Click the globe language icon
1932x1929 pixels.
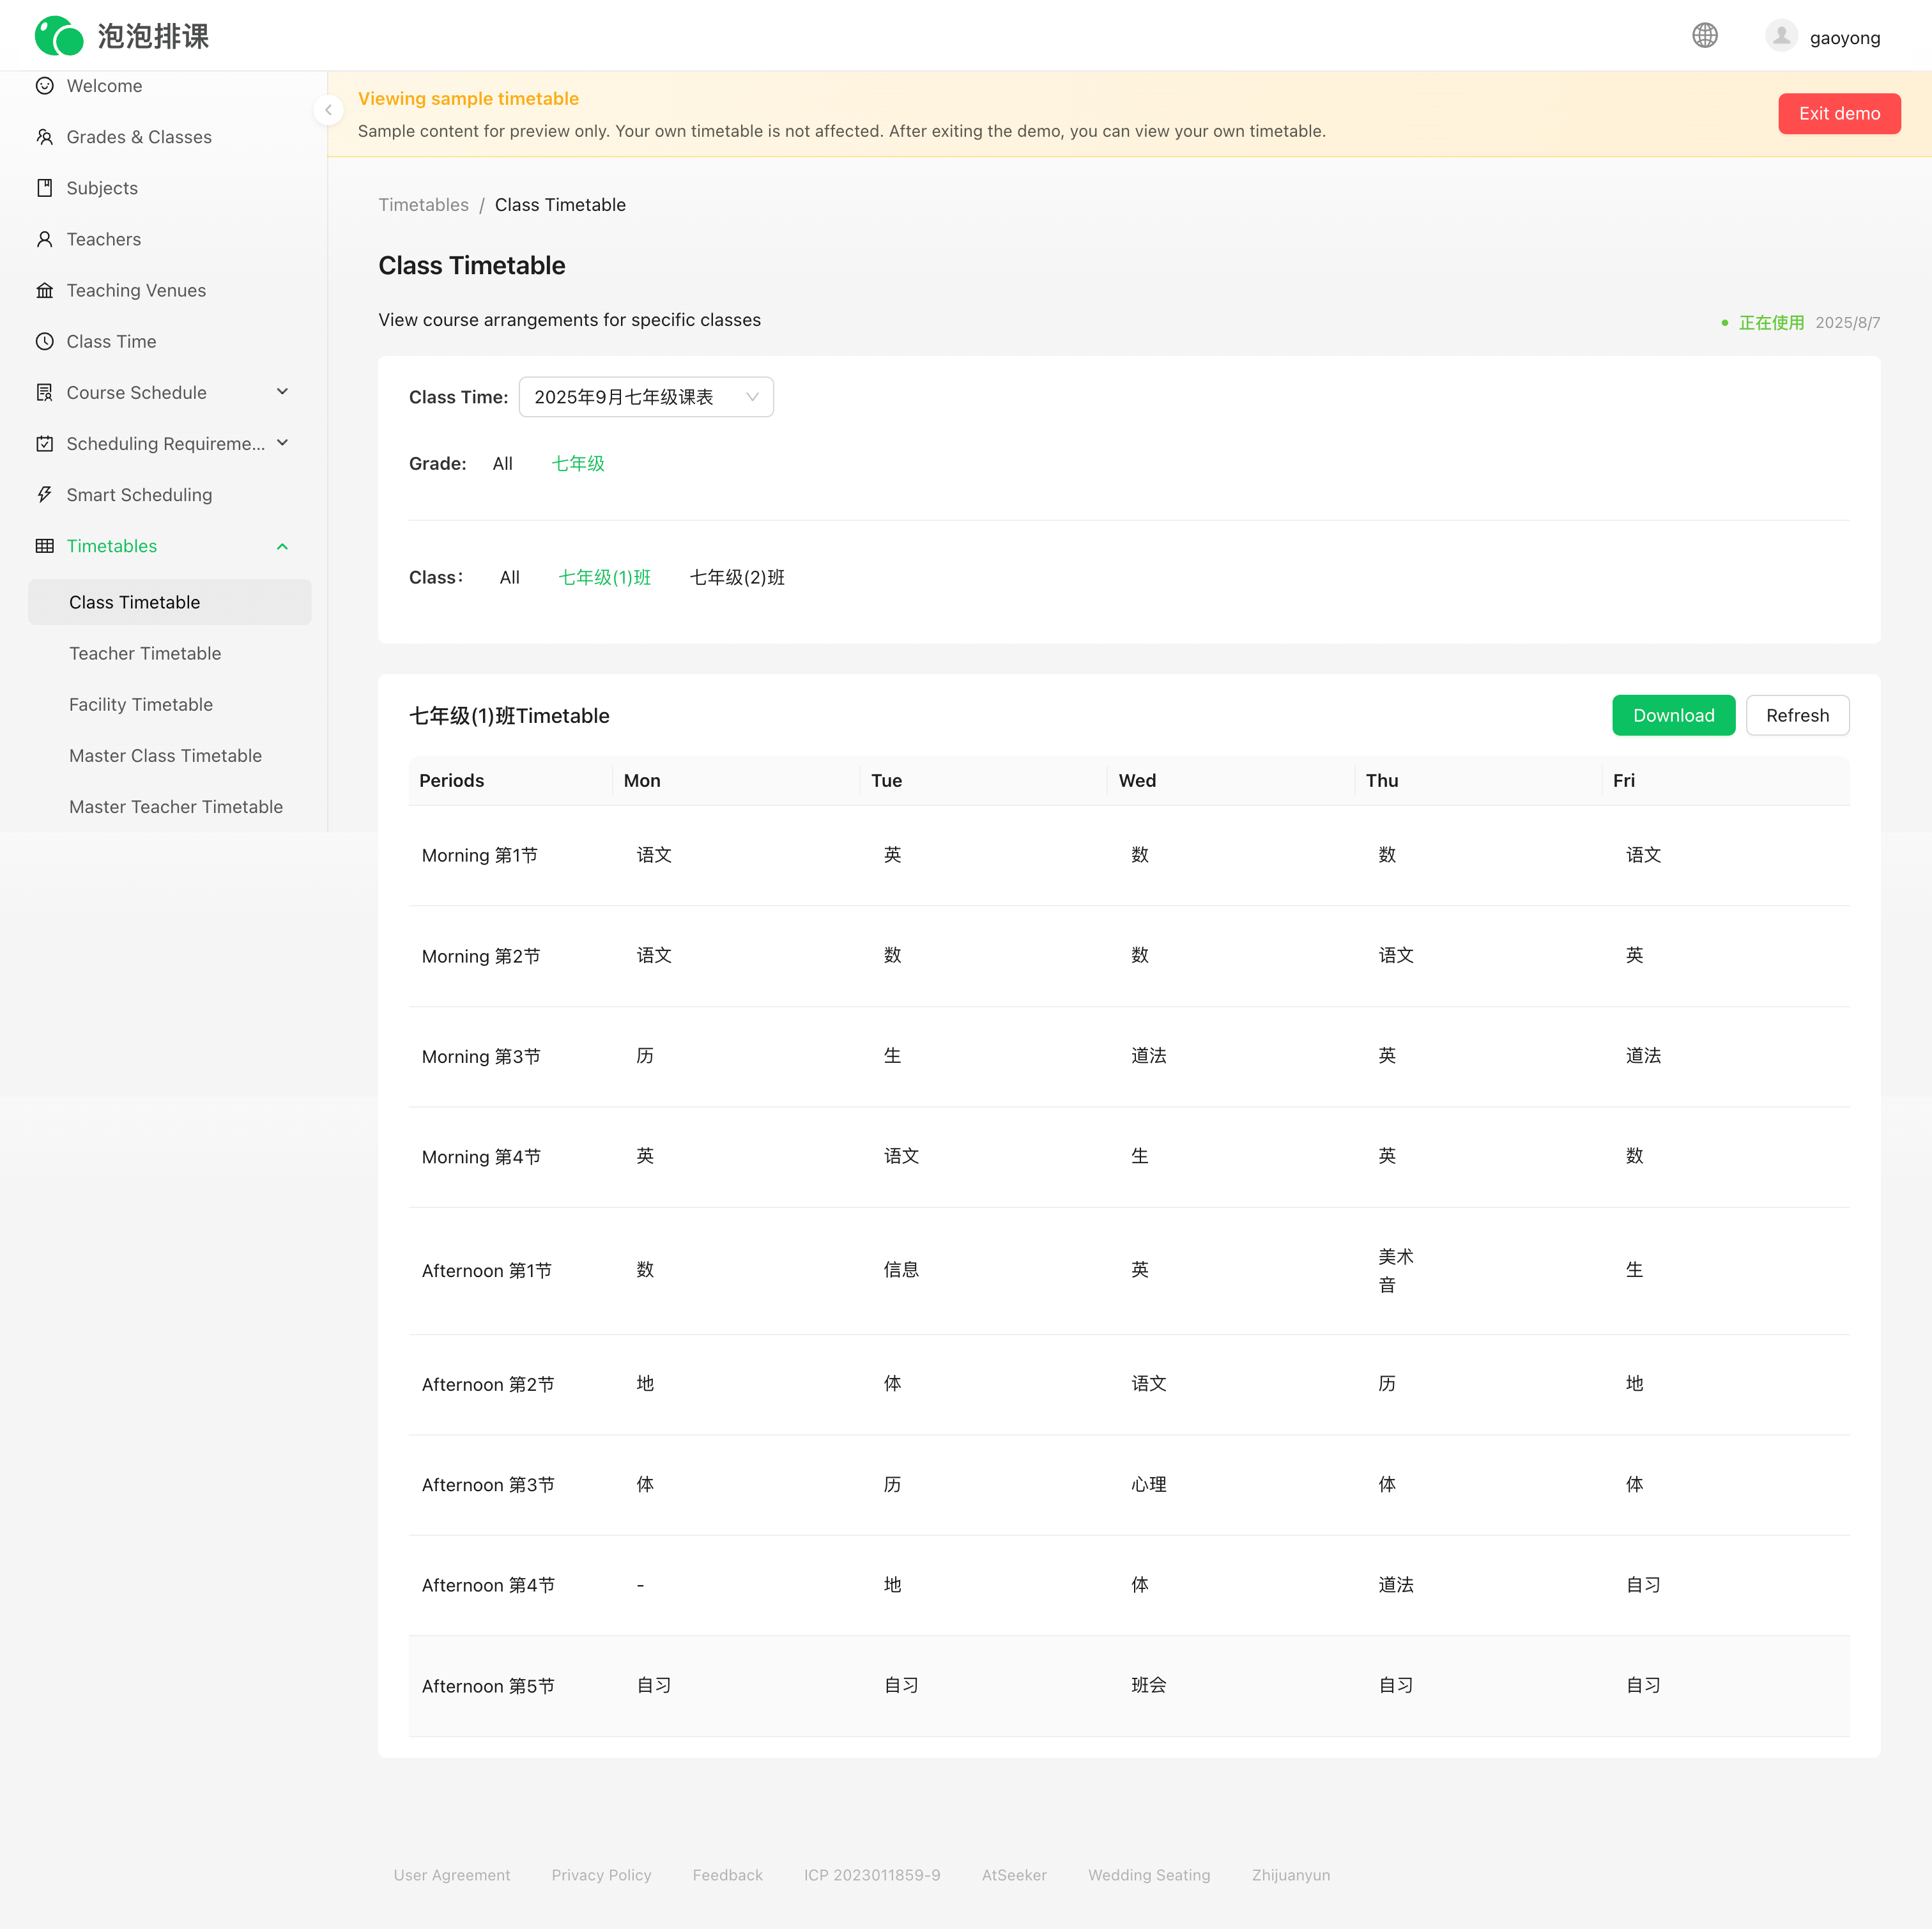(1704, 36)
